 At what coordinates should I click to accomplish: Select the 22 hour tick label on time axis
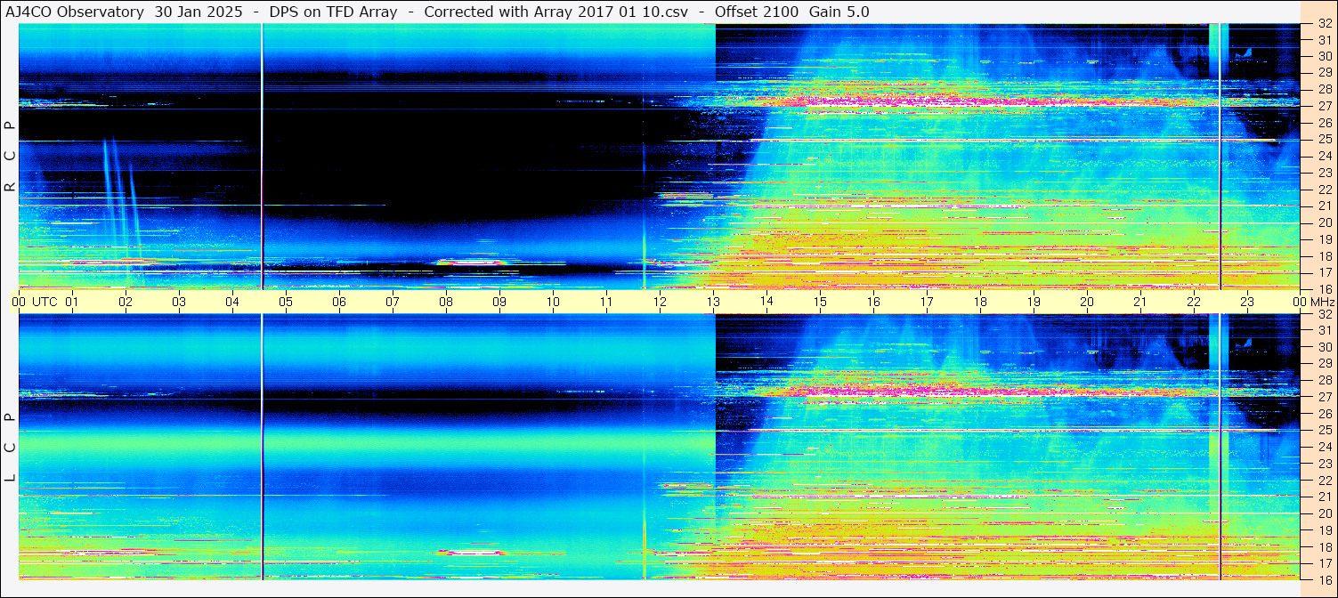1194,302
